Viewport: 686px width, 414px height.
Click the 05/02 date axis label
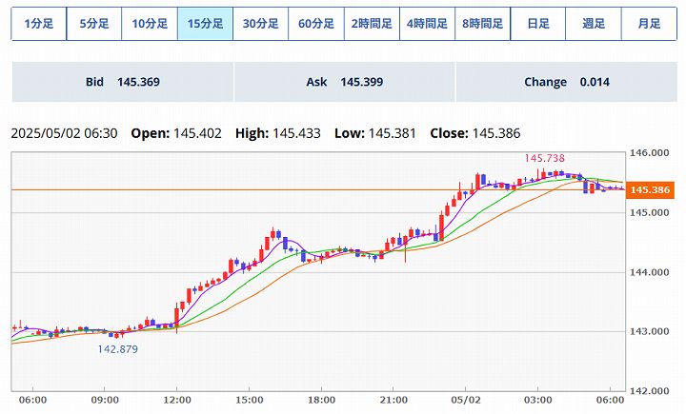click(466, 400)
